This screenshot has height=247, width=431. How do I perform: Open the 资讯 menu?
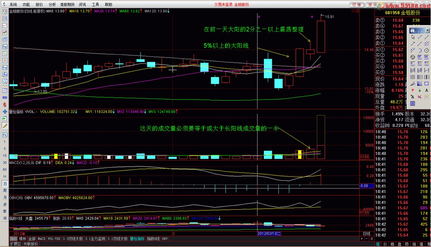(x=82, y=5)
